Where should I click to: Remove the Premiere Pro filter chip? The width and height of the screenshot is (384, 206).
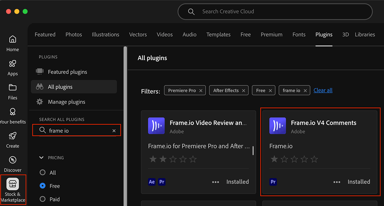[201, 91]
